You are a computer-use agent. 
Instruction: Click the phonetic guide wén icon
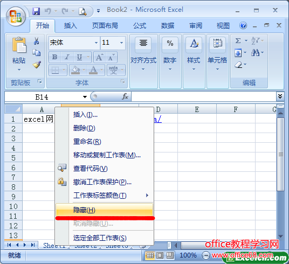tap(113, 70)
